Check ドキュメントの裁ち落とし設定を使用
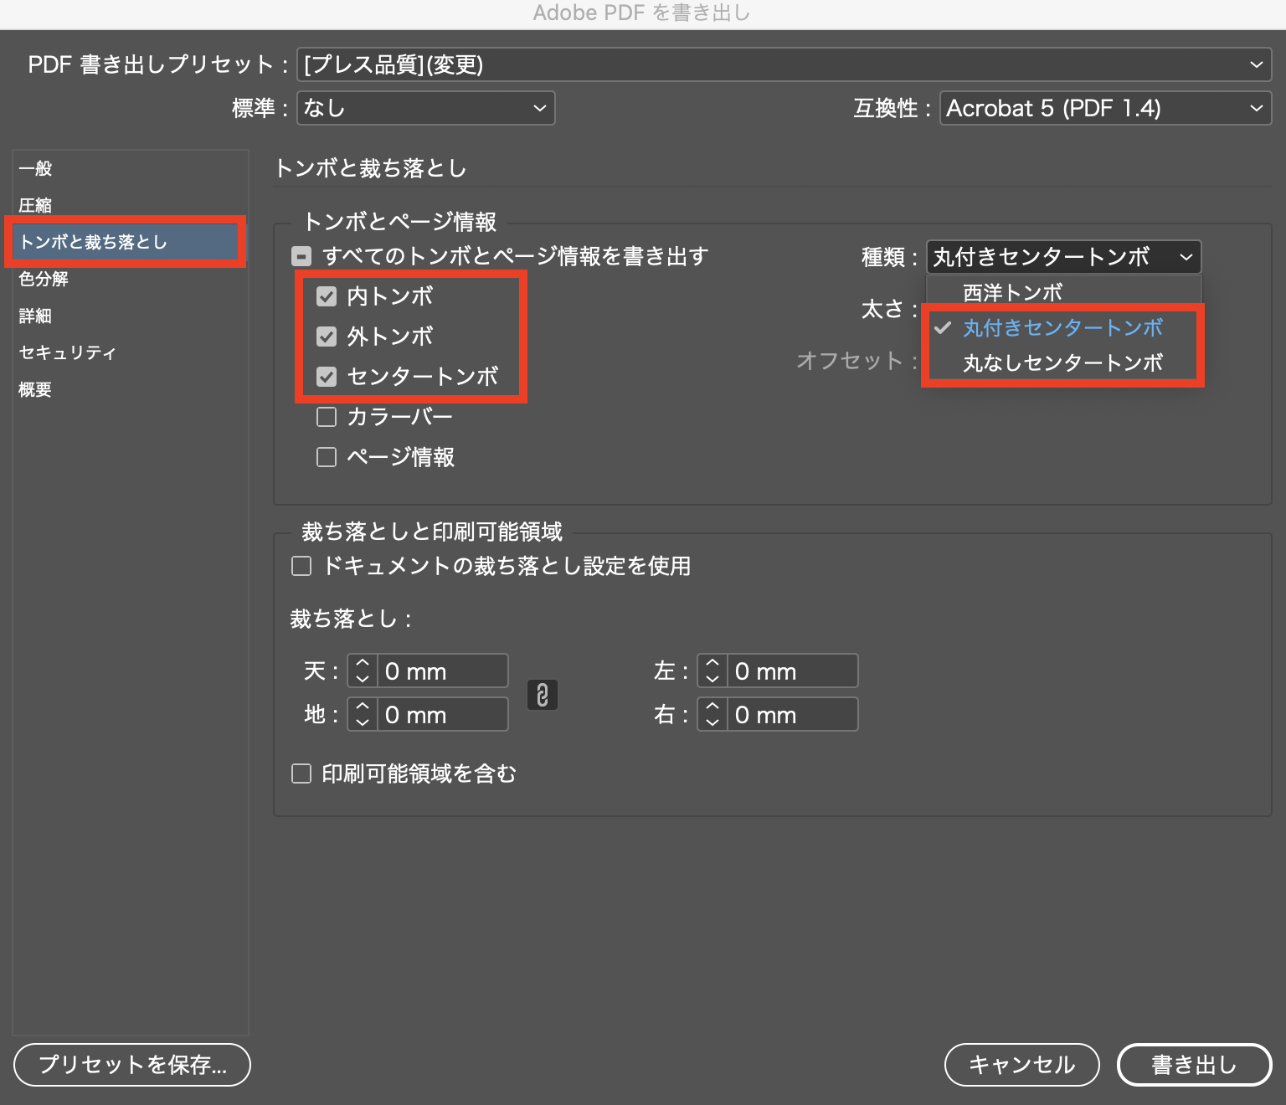1286x1105 pixels. [301, 567]
